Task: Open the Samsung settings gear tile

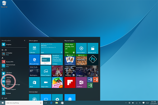Action: click(57, 97)
